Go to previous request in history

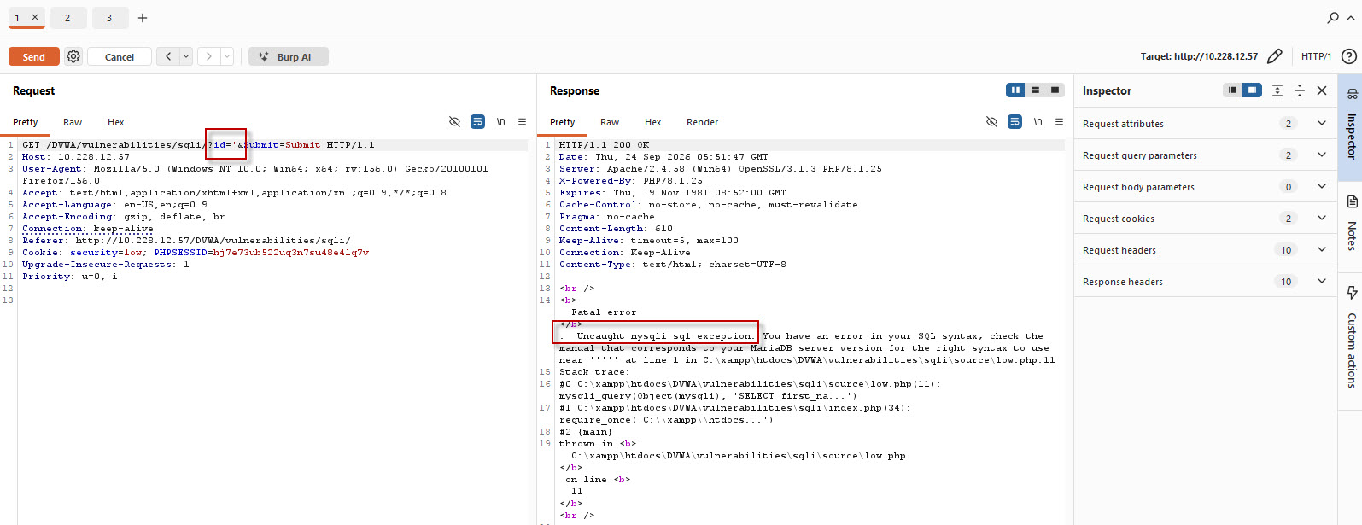(168, 56)
